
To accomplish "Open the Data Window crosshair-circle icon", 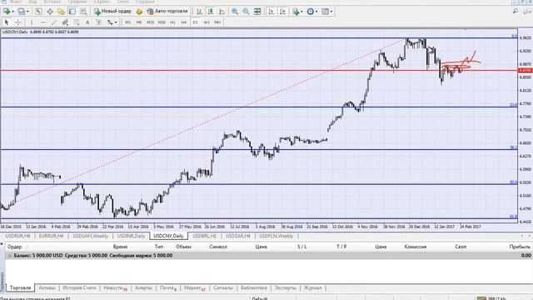I will [50, 12].
